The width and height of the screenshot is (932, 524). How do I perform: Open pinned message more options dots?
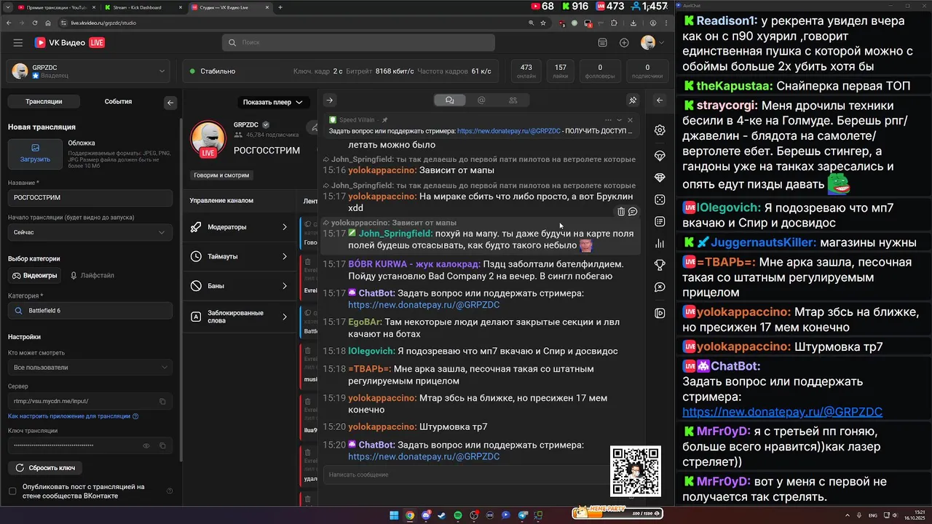coord(608,120)
